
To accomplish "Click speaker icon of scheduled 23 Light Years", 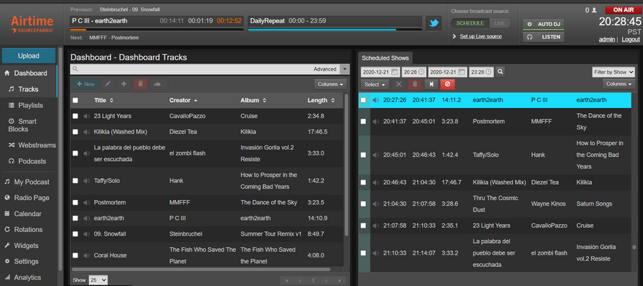I will [x=376, y=225].
